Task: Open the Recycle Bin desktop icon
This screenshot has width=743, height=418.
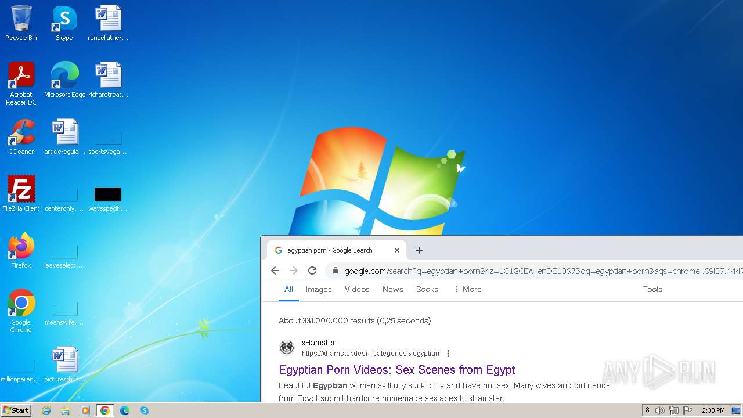Action: coord(21,23)
